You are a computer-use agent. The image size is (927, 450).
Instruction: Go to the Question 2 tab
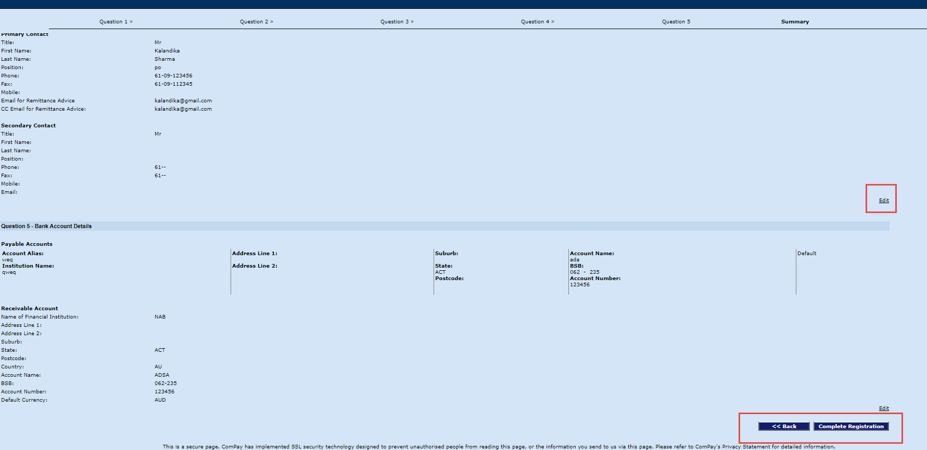coord(256,22)
